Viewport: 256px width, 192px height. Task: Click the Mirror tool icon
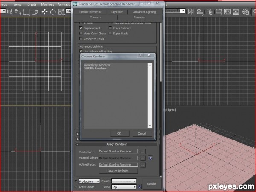[191, 12]
